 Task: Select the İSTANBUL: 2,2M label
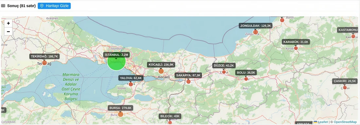point(117,55)
